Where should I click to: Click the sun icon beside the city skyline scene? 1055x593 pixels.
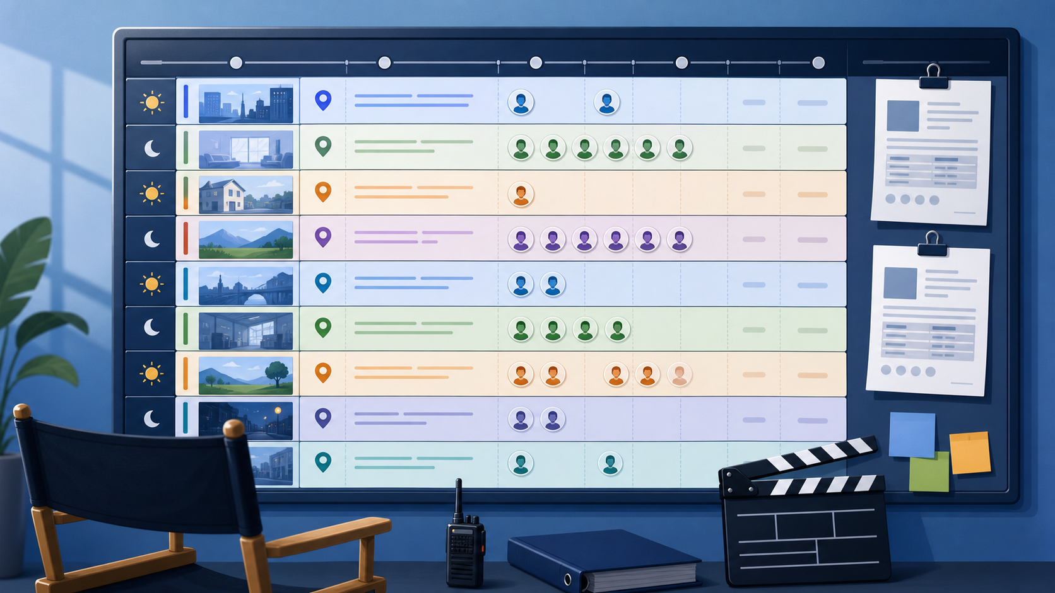coord(151,102)
